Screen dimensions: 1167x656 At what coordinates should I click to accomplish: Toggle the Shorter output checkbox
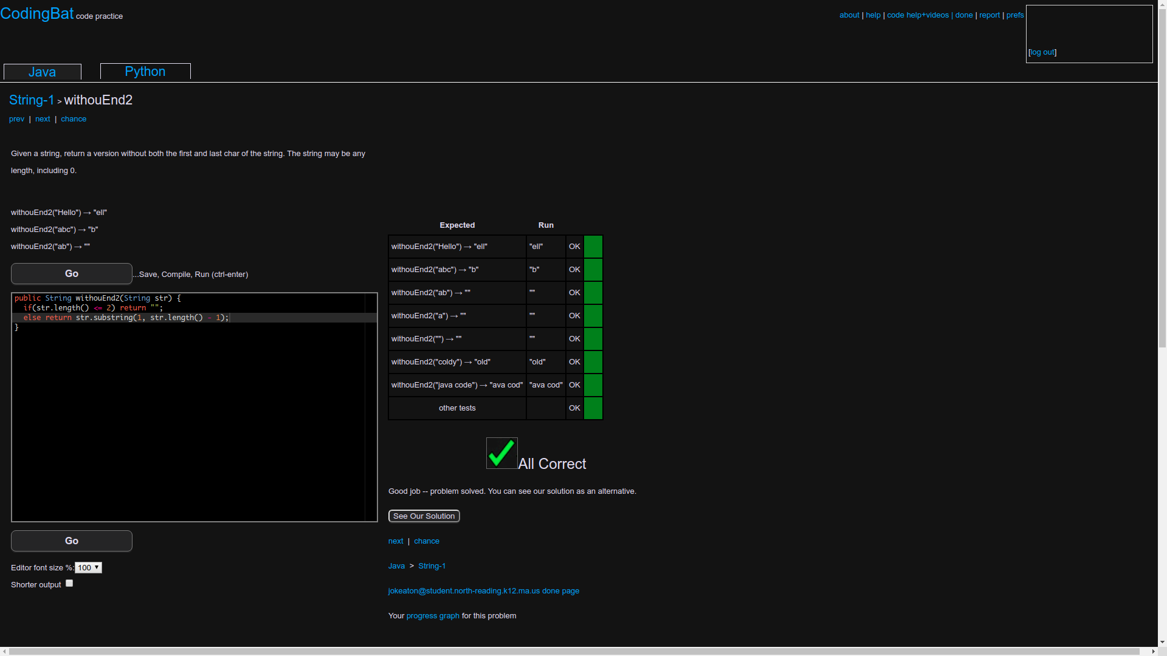click(x=69, y=583)
